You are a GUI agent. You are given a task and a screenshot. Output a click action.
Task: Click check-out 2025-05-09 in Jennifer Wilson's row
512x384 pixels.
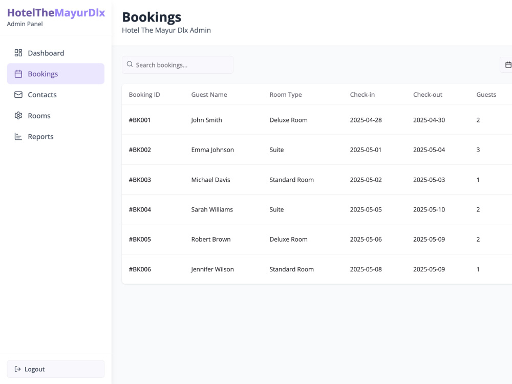click(x=429, y=269)
